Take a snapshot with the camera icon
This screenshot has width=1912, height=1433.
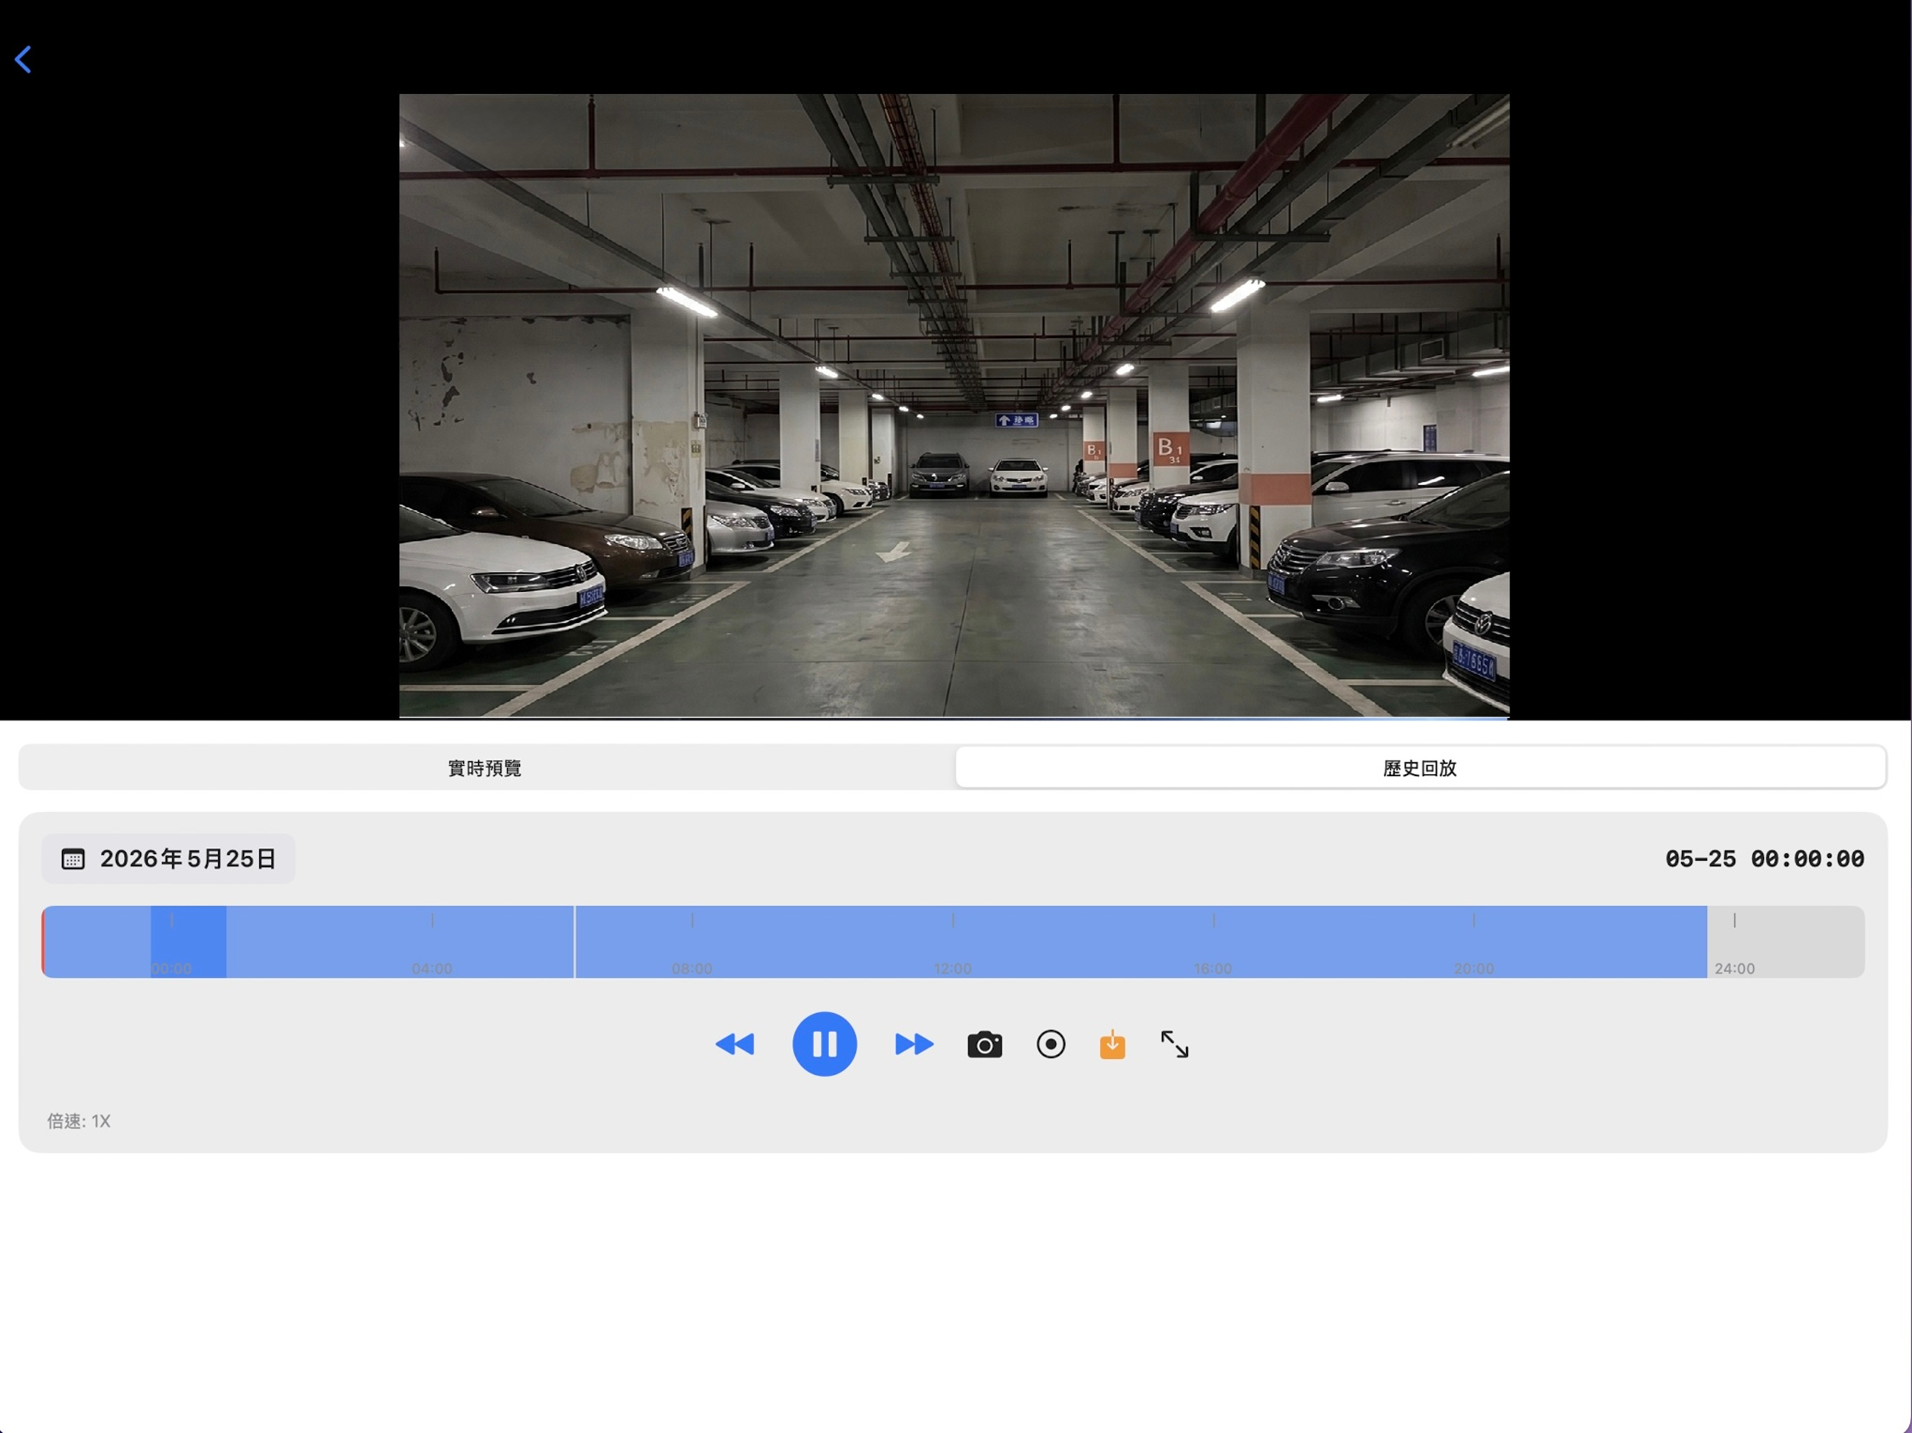[x=985, y=1044]
